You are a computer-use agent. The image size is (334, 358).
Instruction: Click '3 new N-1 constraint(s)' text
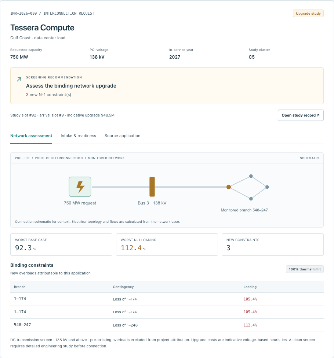(x=48, y=95)
